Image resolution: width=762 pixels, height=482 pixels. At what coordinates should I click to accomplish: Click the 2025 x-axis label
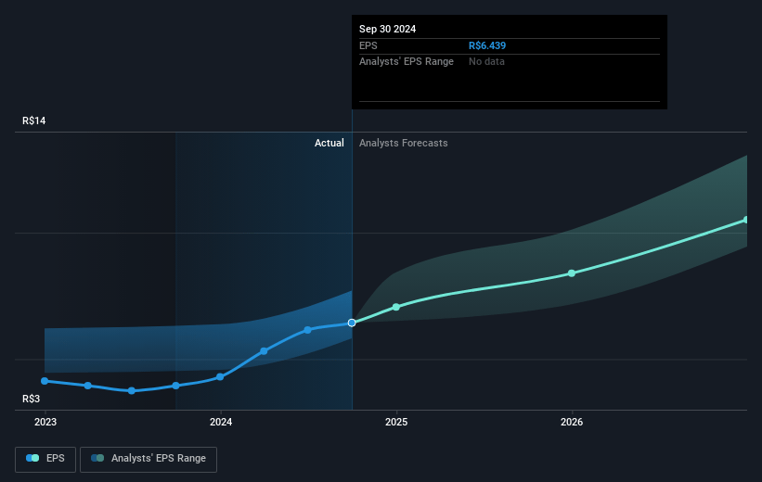tap(396, 423)
